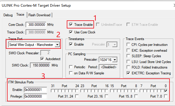Close the ULINK Pro Target Driver Setup dialog

point(174,5)
